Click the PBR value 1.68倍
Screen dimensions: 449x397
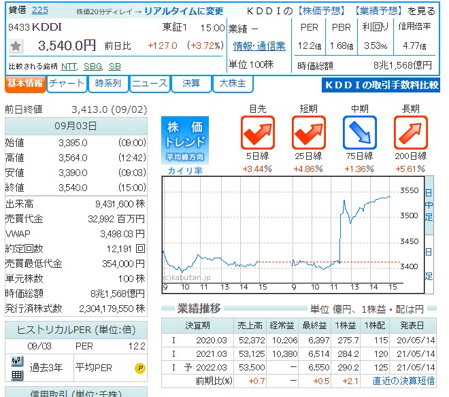click(x=342, y=46)
